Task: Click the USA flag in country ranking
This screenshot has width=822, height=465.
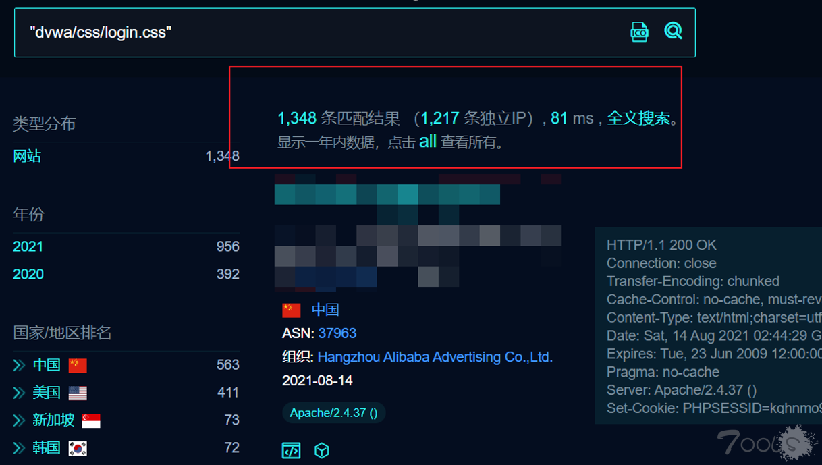Action: 78,393
